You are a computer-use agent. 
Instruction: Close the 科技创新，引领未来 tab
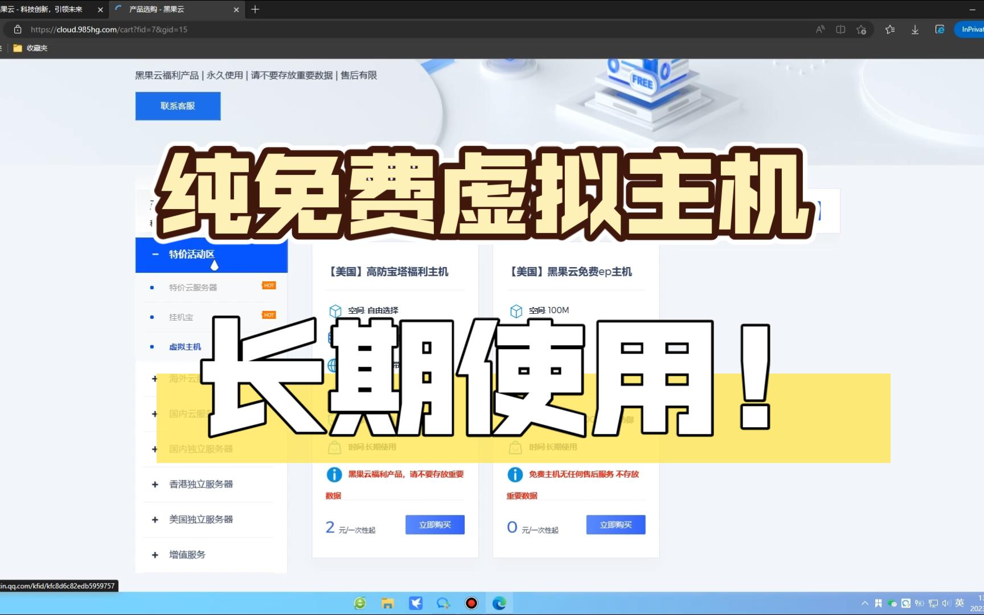click(x=100, y=10)
